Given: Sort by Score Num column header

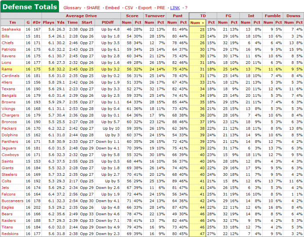Looking at the screenshot, I should pyautogui.click(x=126, y=23).
